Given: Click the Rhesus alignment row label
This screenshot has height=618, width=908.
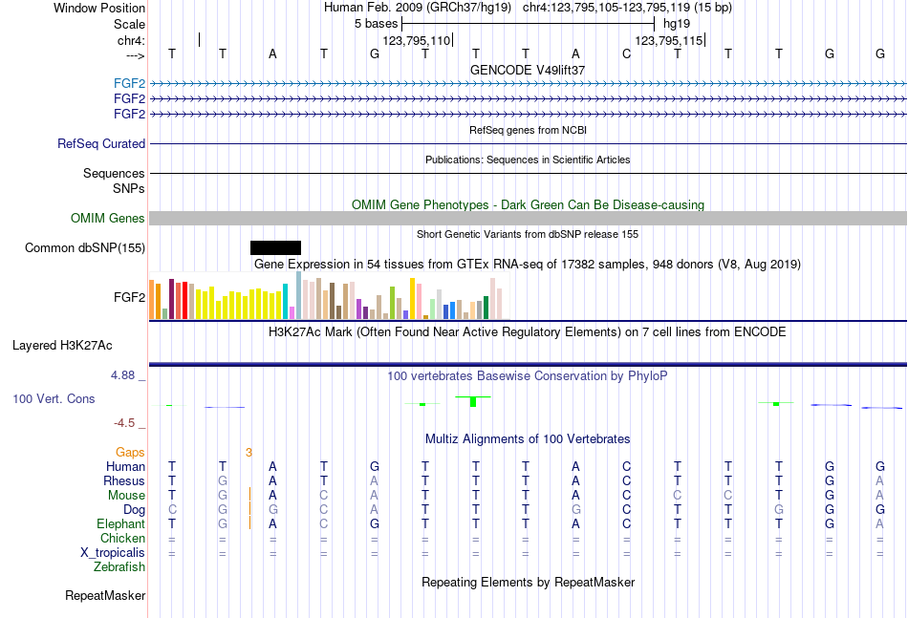Looking at the screenshot, I should point(124,480).
